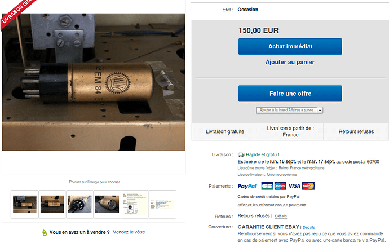Select 'Ajouter à la liste d'Affaires à suivre'
This screenshot has height=243, width=389.
[x=286, y=110]
